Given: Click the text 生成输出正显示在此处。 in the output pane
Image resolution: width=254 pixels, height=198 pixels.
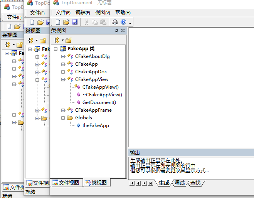Looking at the screenshot, I should (156, 161).
